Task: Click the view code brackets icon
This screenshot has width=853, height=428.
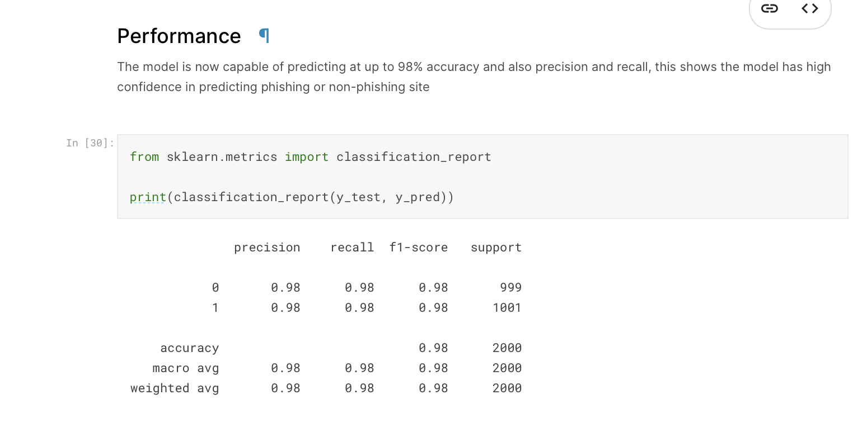Action: coord(809,8)
